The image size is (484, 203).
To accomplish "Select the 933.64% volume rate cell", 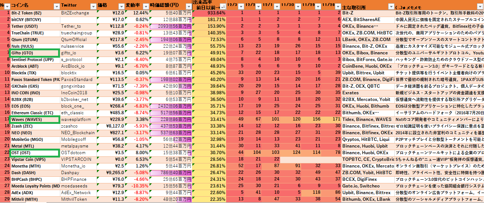I will pyautogui.click(x=209, y=13).
